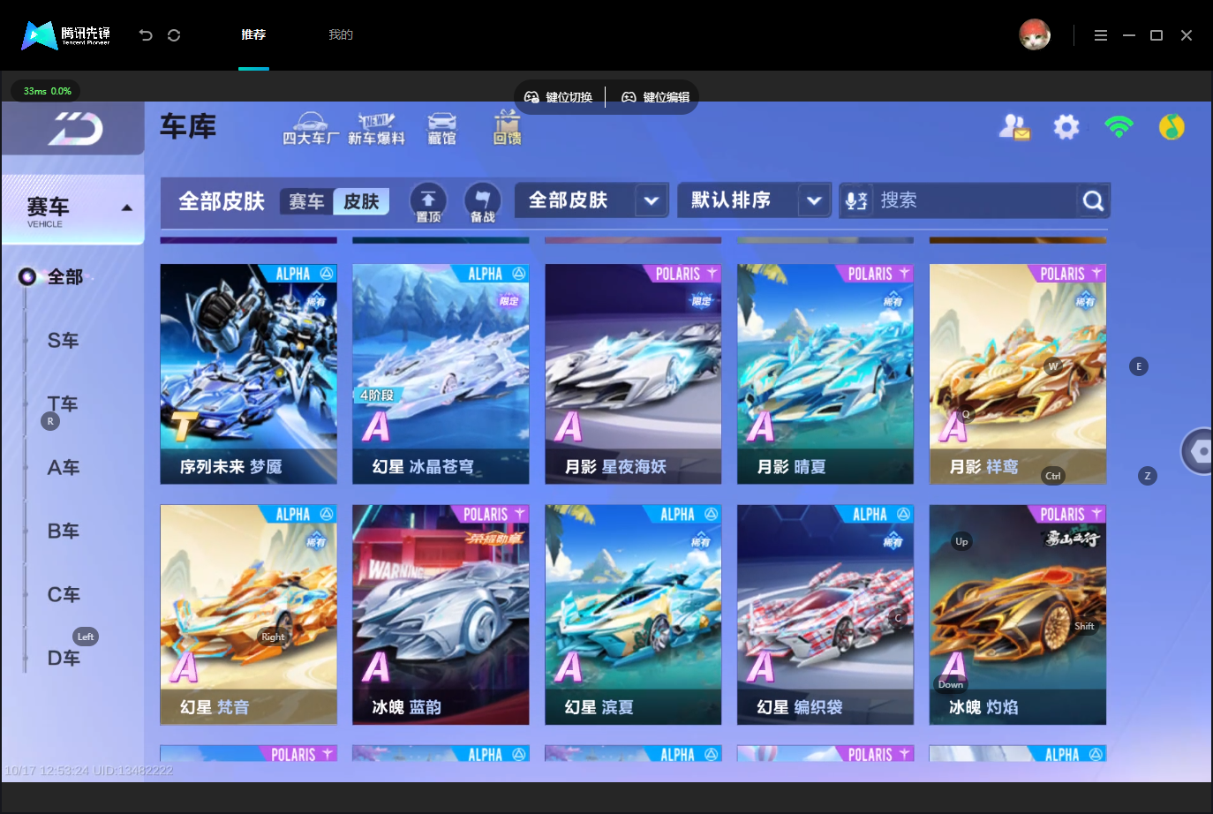Open the 藏馆 collection icon
The height and width of the screenshot is (814, 1213).
click(442, 128)
